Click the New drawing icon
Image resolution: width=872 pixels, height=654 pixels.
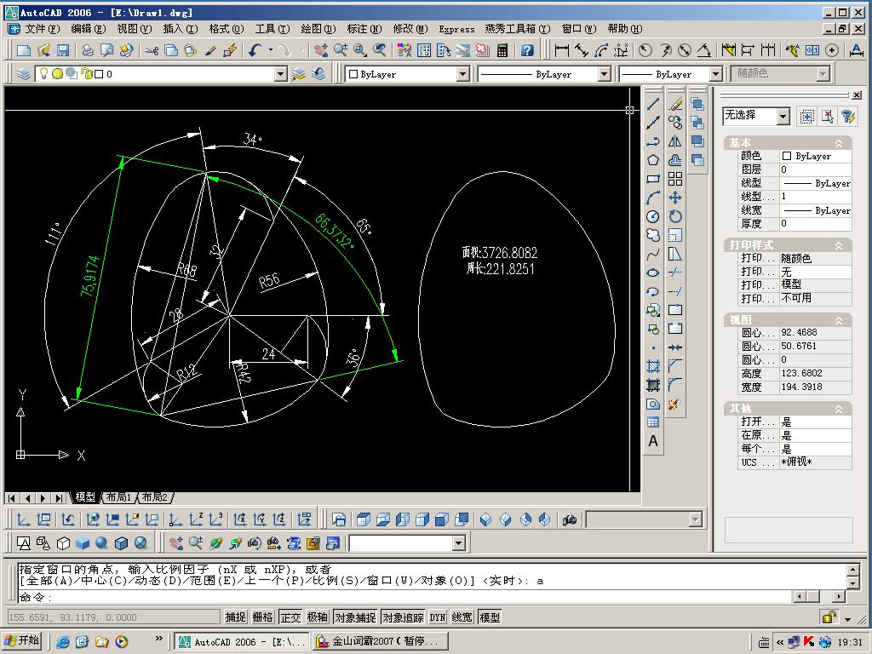23,50
